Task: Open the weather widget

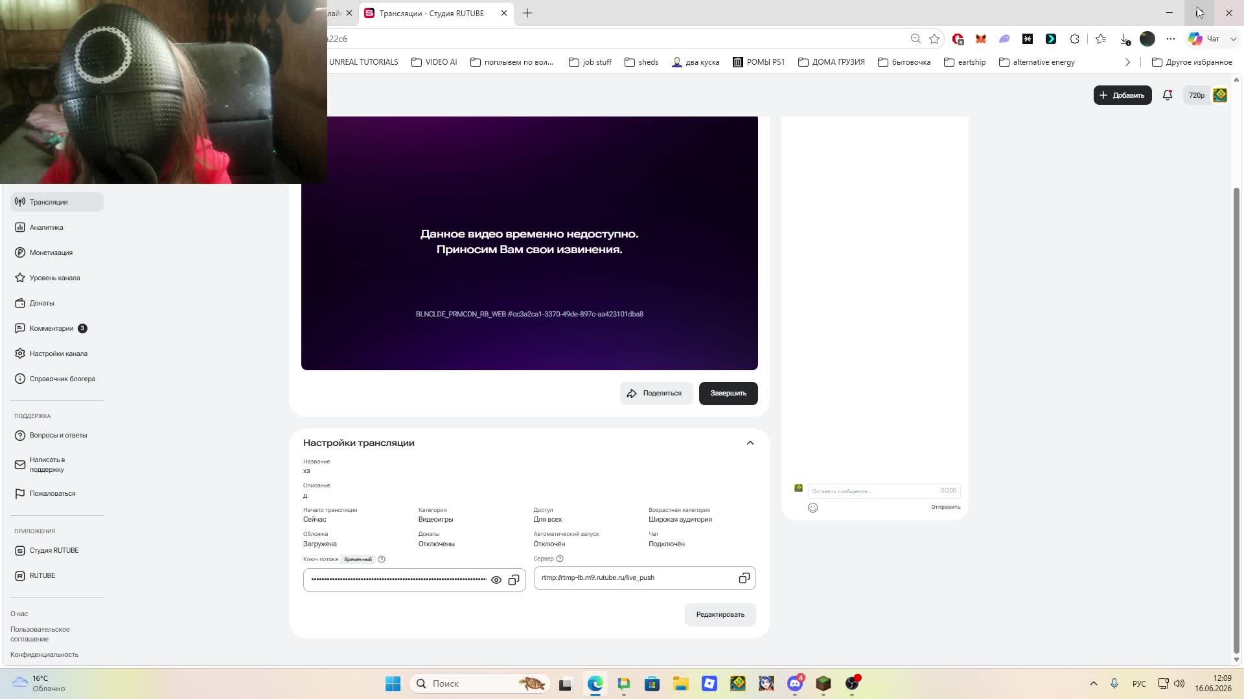Action: click(39, 683)
